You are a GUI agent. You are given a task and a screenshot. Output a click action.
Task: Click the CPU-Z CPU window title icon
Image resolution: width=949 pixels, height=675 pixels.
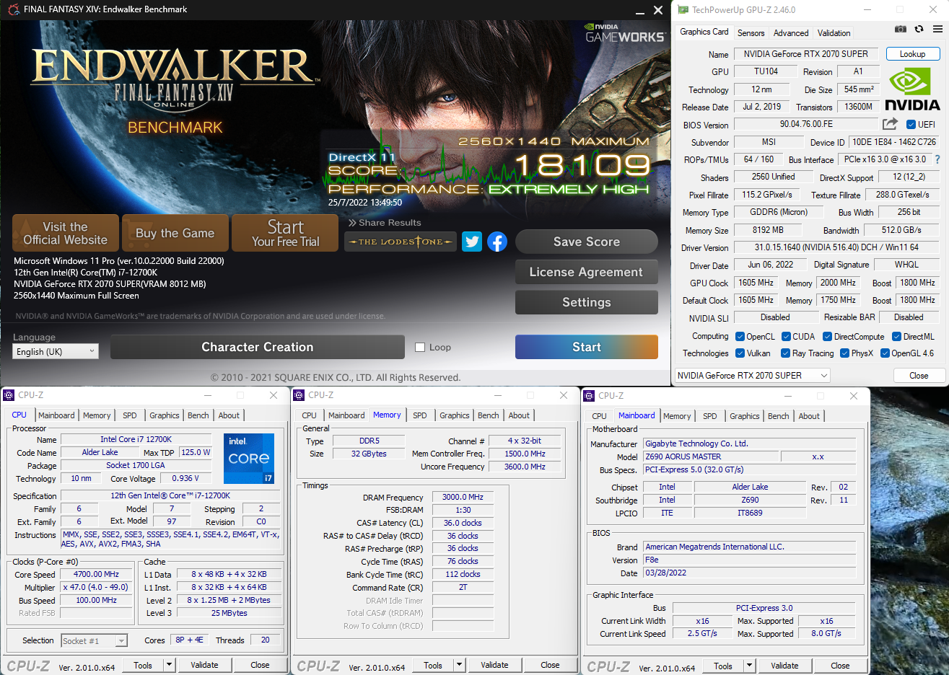click(9, 395)
